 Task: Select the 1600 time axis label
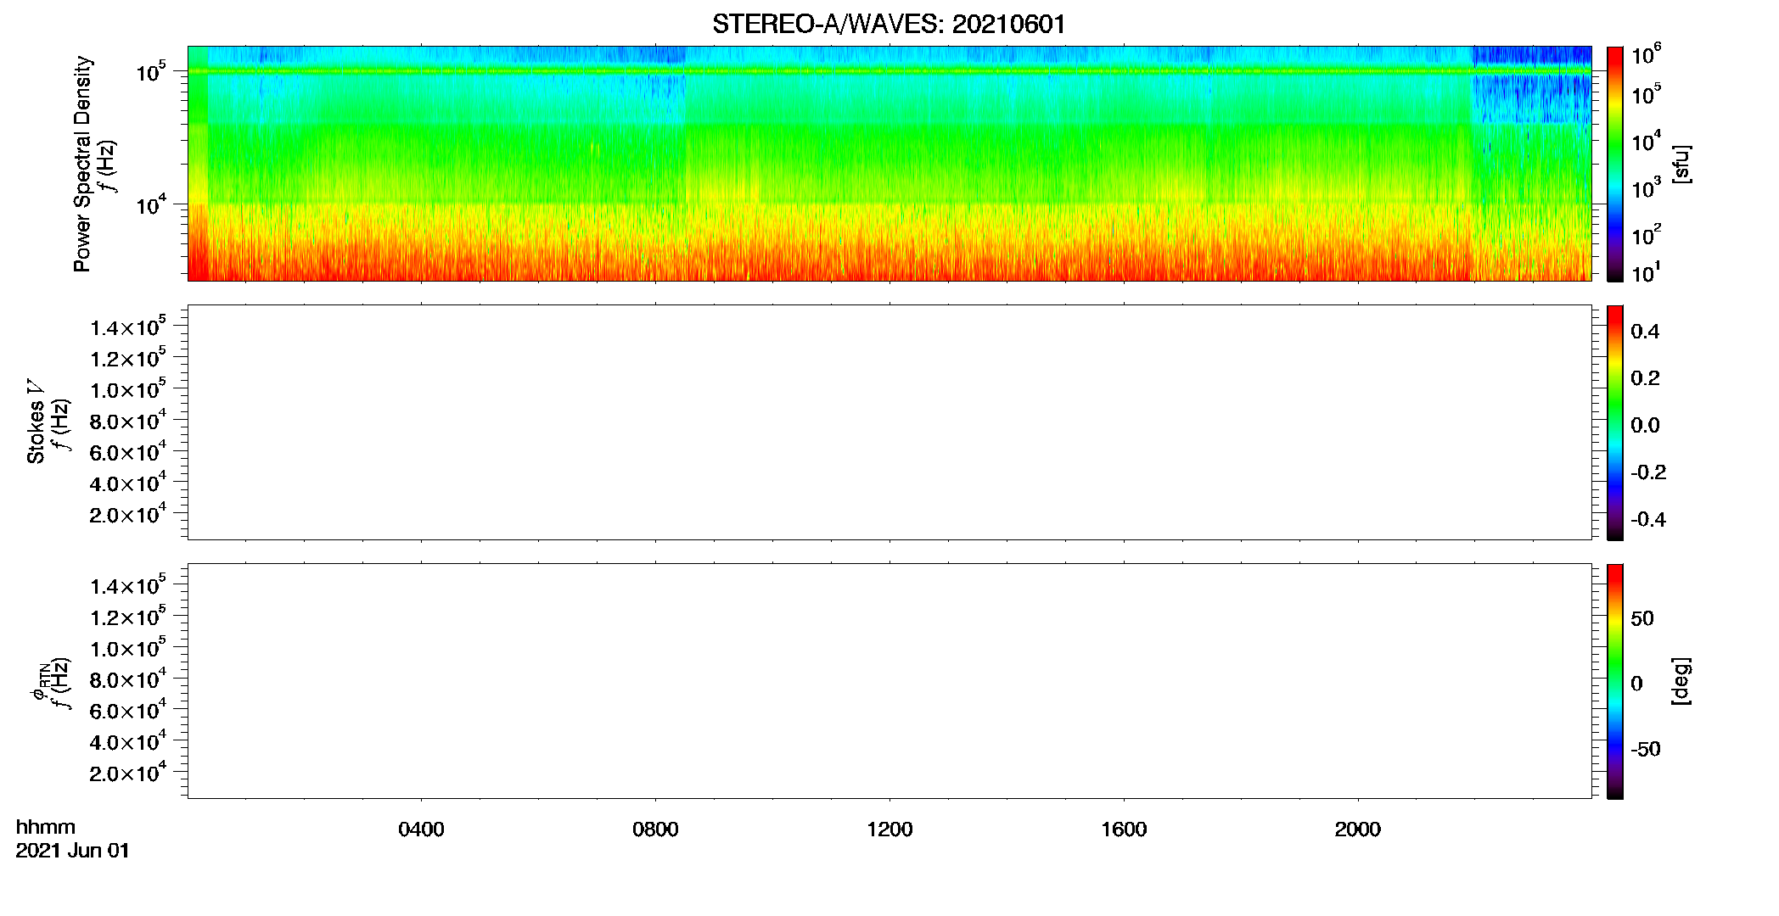pos(1124,829)
